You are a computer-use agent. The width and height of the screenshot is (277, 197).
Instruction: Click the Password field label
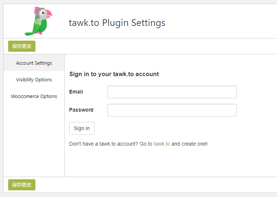point(81,110)
